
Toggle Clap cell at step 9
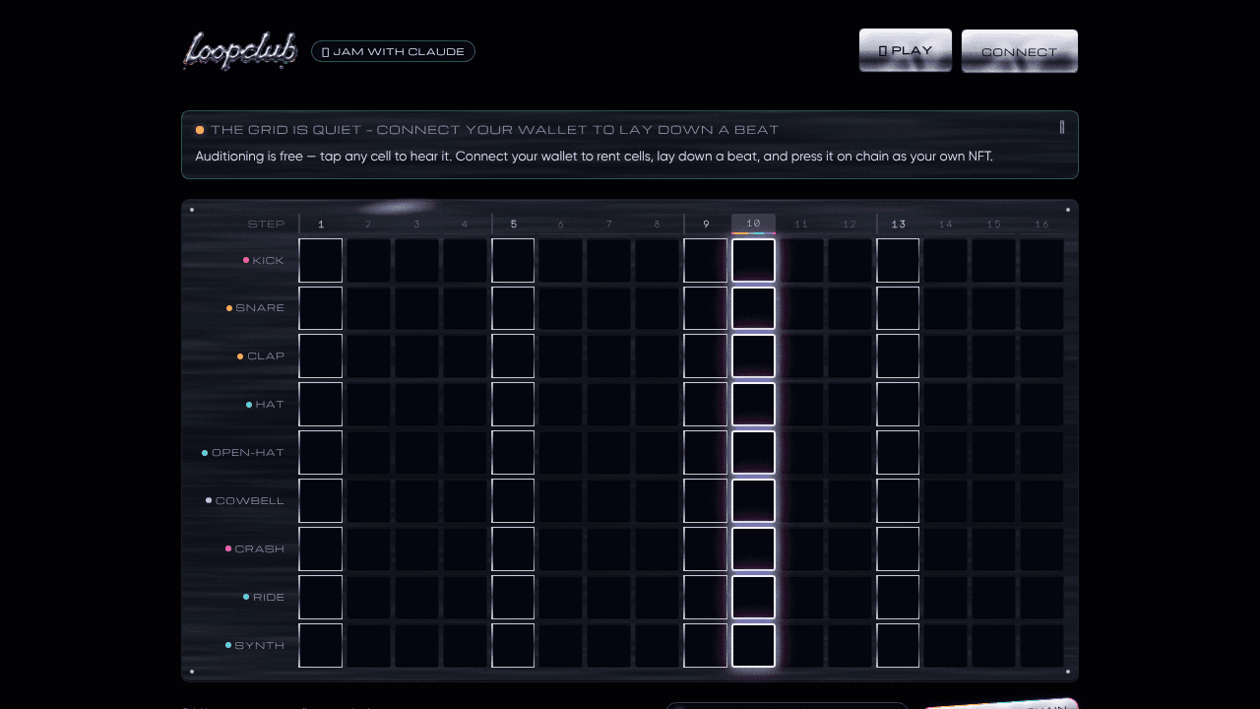tap(706, 356)
